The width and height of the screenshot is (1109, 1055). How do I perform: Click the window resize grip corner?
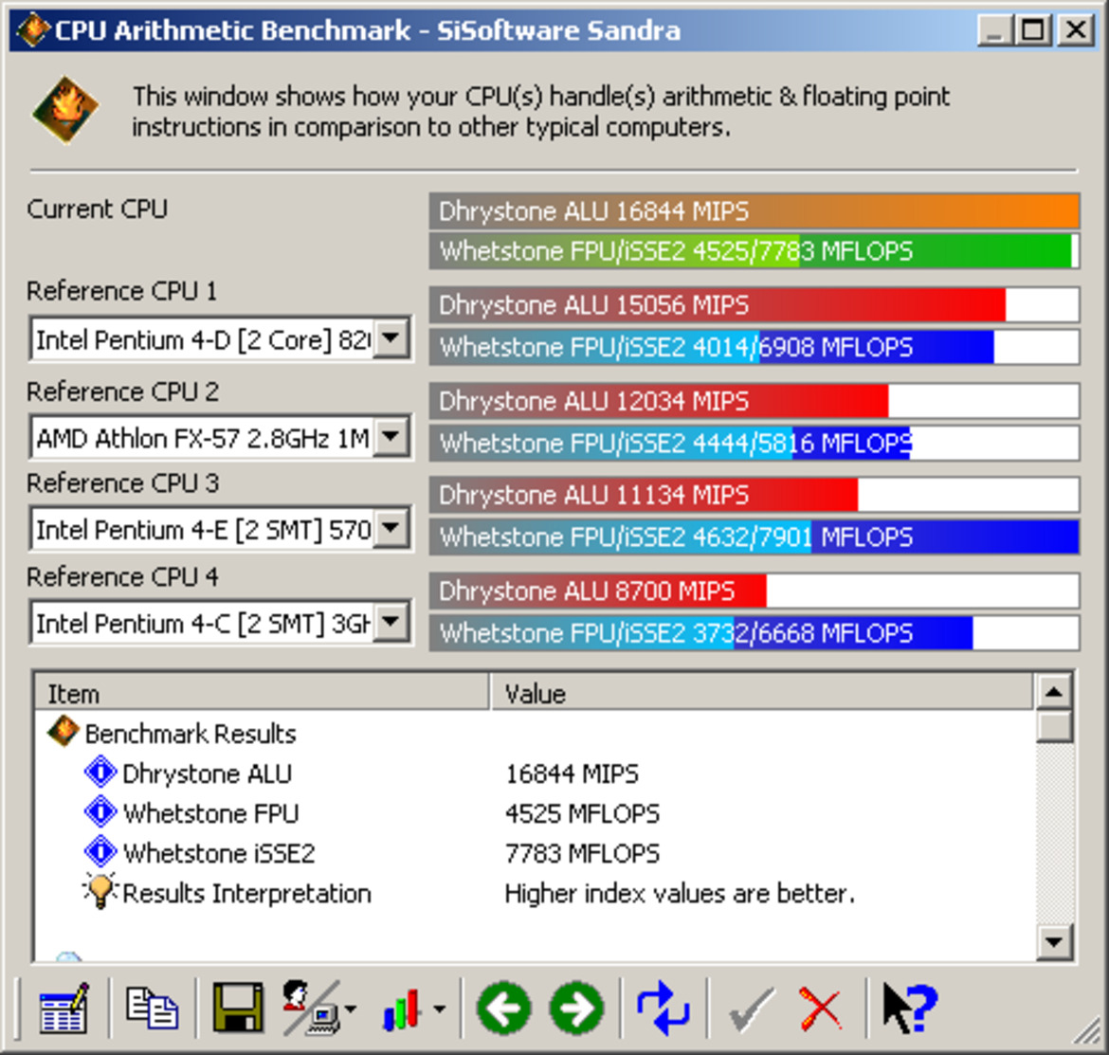tap(1086, 1032)
